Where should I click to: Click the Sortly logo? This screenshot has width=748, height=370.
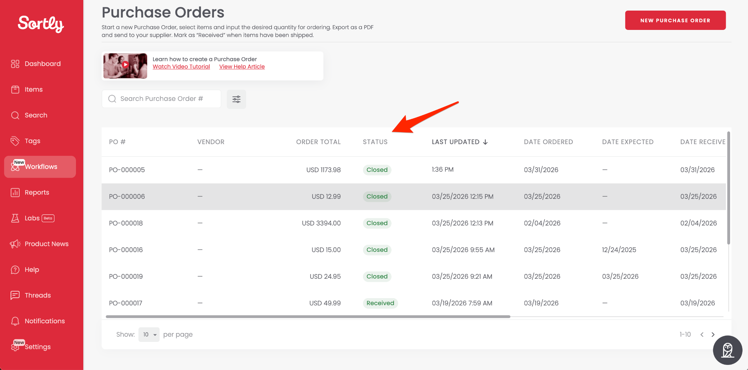[x=41, y=24]
